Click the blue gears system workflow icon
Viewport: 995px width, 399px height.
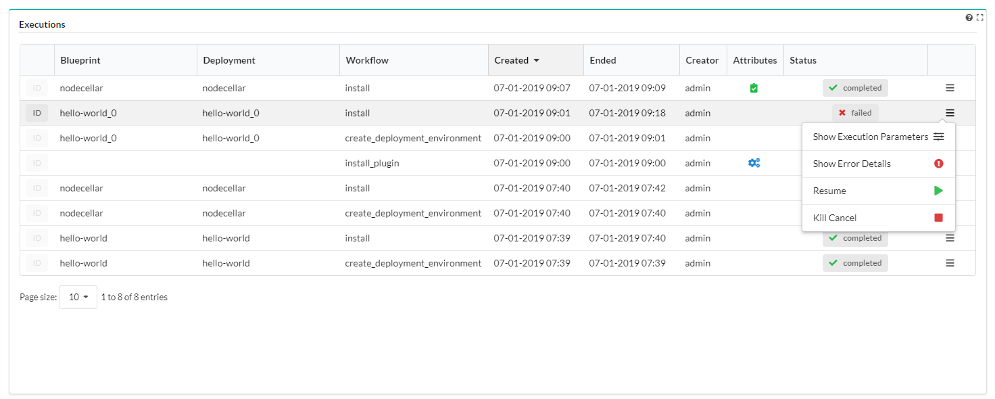754,163
